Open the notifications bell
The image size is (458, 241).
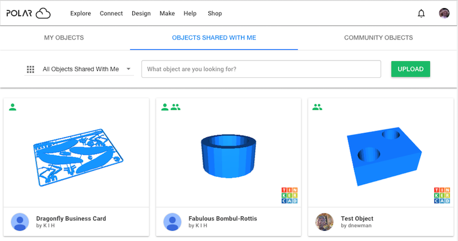tap(421, 13)
